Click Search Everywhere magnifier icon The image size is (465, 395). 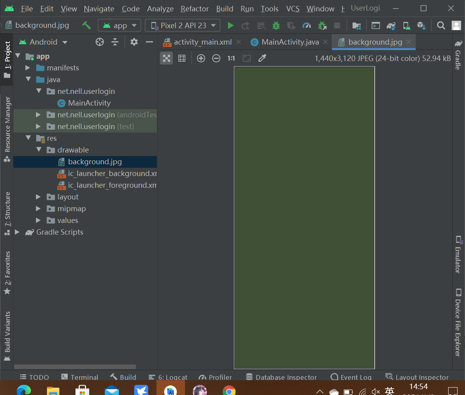(441, 26)
